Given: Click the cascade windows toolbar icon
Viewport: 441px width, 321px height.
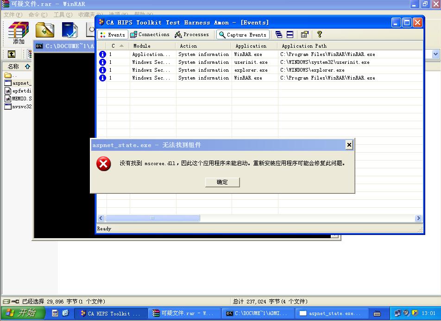Looking at the screenshot, I should point(279,35).
